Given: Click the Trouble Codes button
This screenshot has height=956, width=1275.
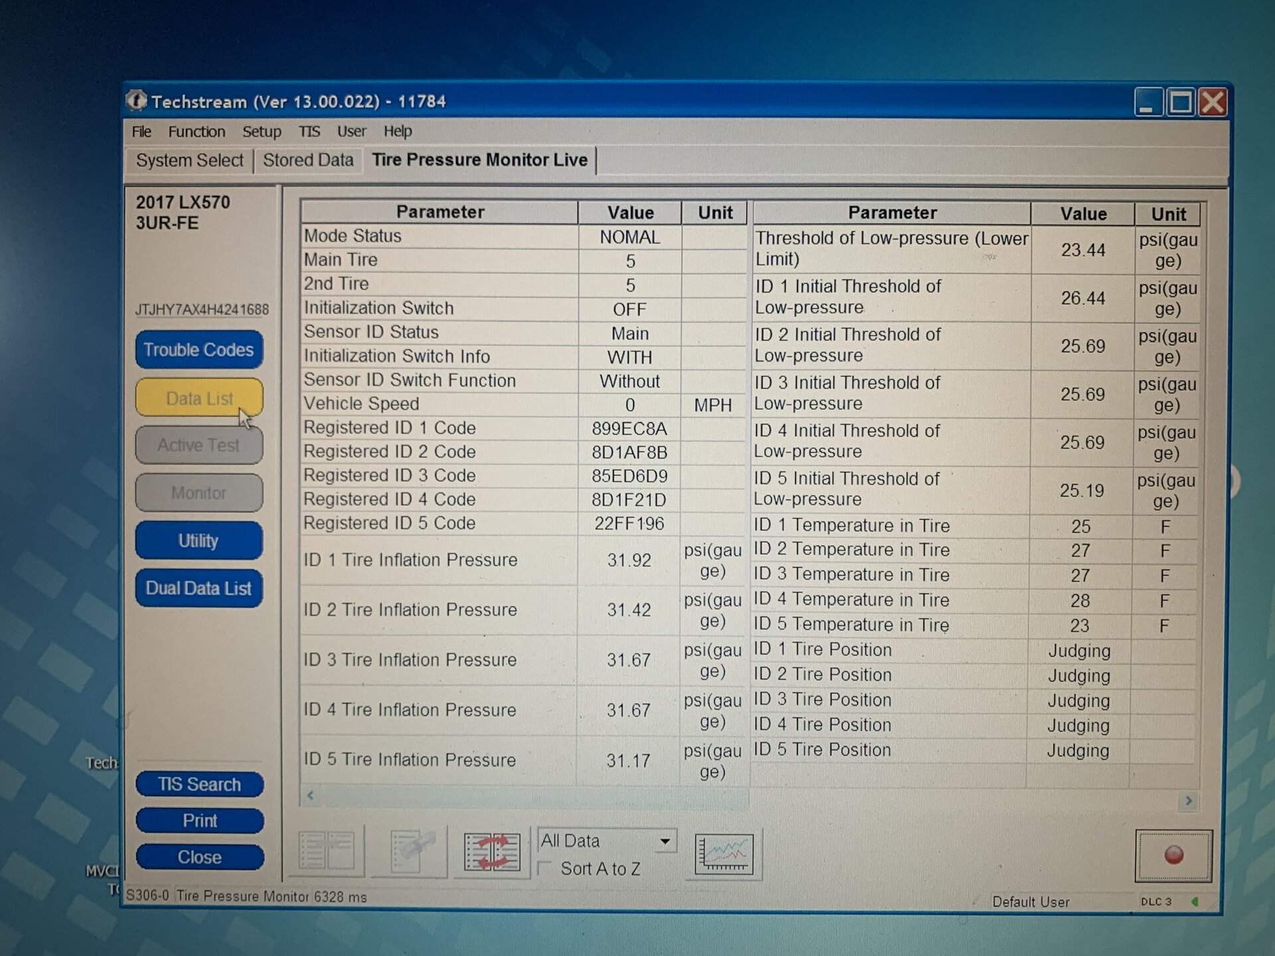Looking at the screenshot, I should point(199,350).
